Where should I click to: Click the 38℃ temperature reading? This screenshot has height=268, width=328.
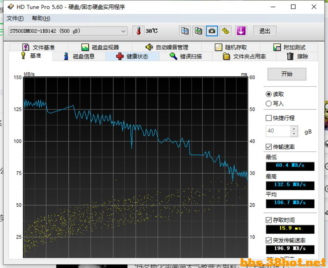(x=151, y=31)
